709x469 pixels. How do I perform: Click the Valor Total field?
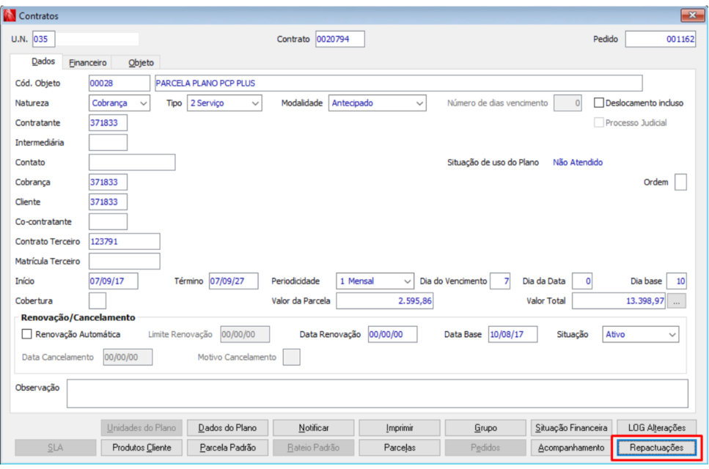click(619, 301)
